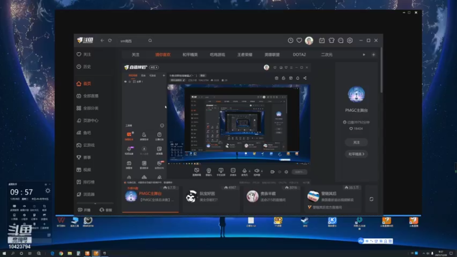Viewport: 457px width, 257px height.
Task: Click the magnifier search icon
Action: (x=150, y=41)
